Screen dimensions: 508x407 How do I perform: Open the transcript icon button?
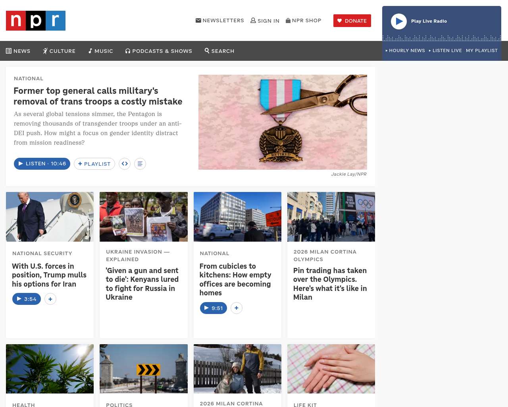140,164
